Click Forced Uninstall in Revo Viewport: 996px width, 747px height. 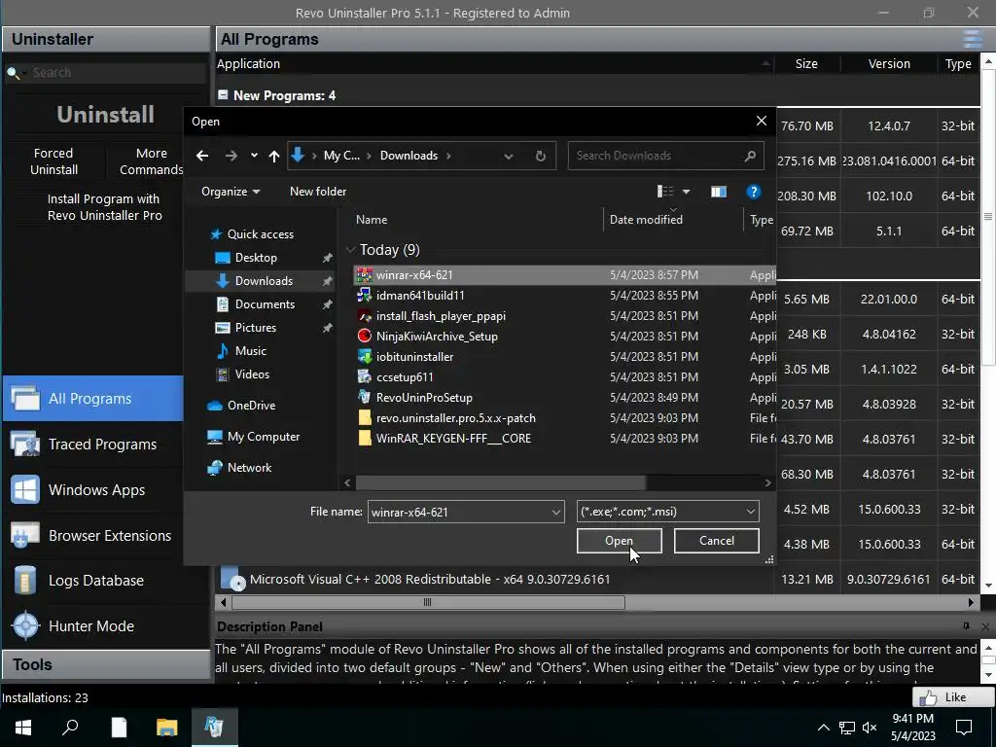pos(53,161)
